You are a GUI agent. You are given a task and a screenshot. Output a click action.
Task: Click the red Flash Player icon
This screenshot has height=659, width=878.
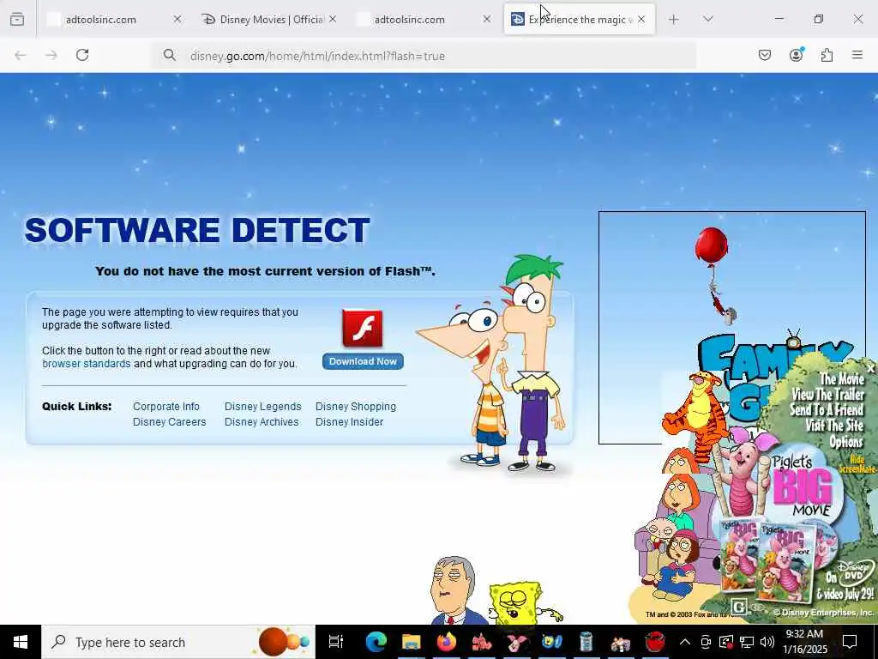click(x=363, y=329)
